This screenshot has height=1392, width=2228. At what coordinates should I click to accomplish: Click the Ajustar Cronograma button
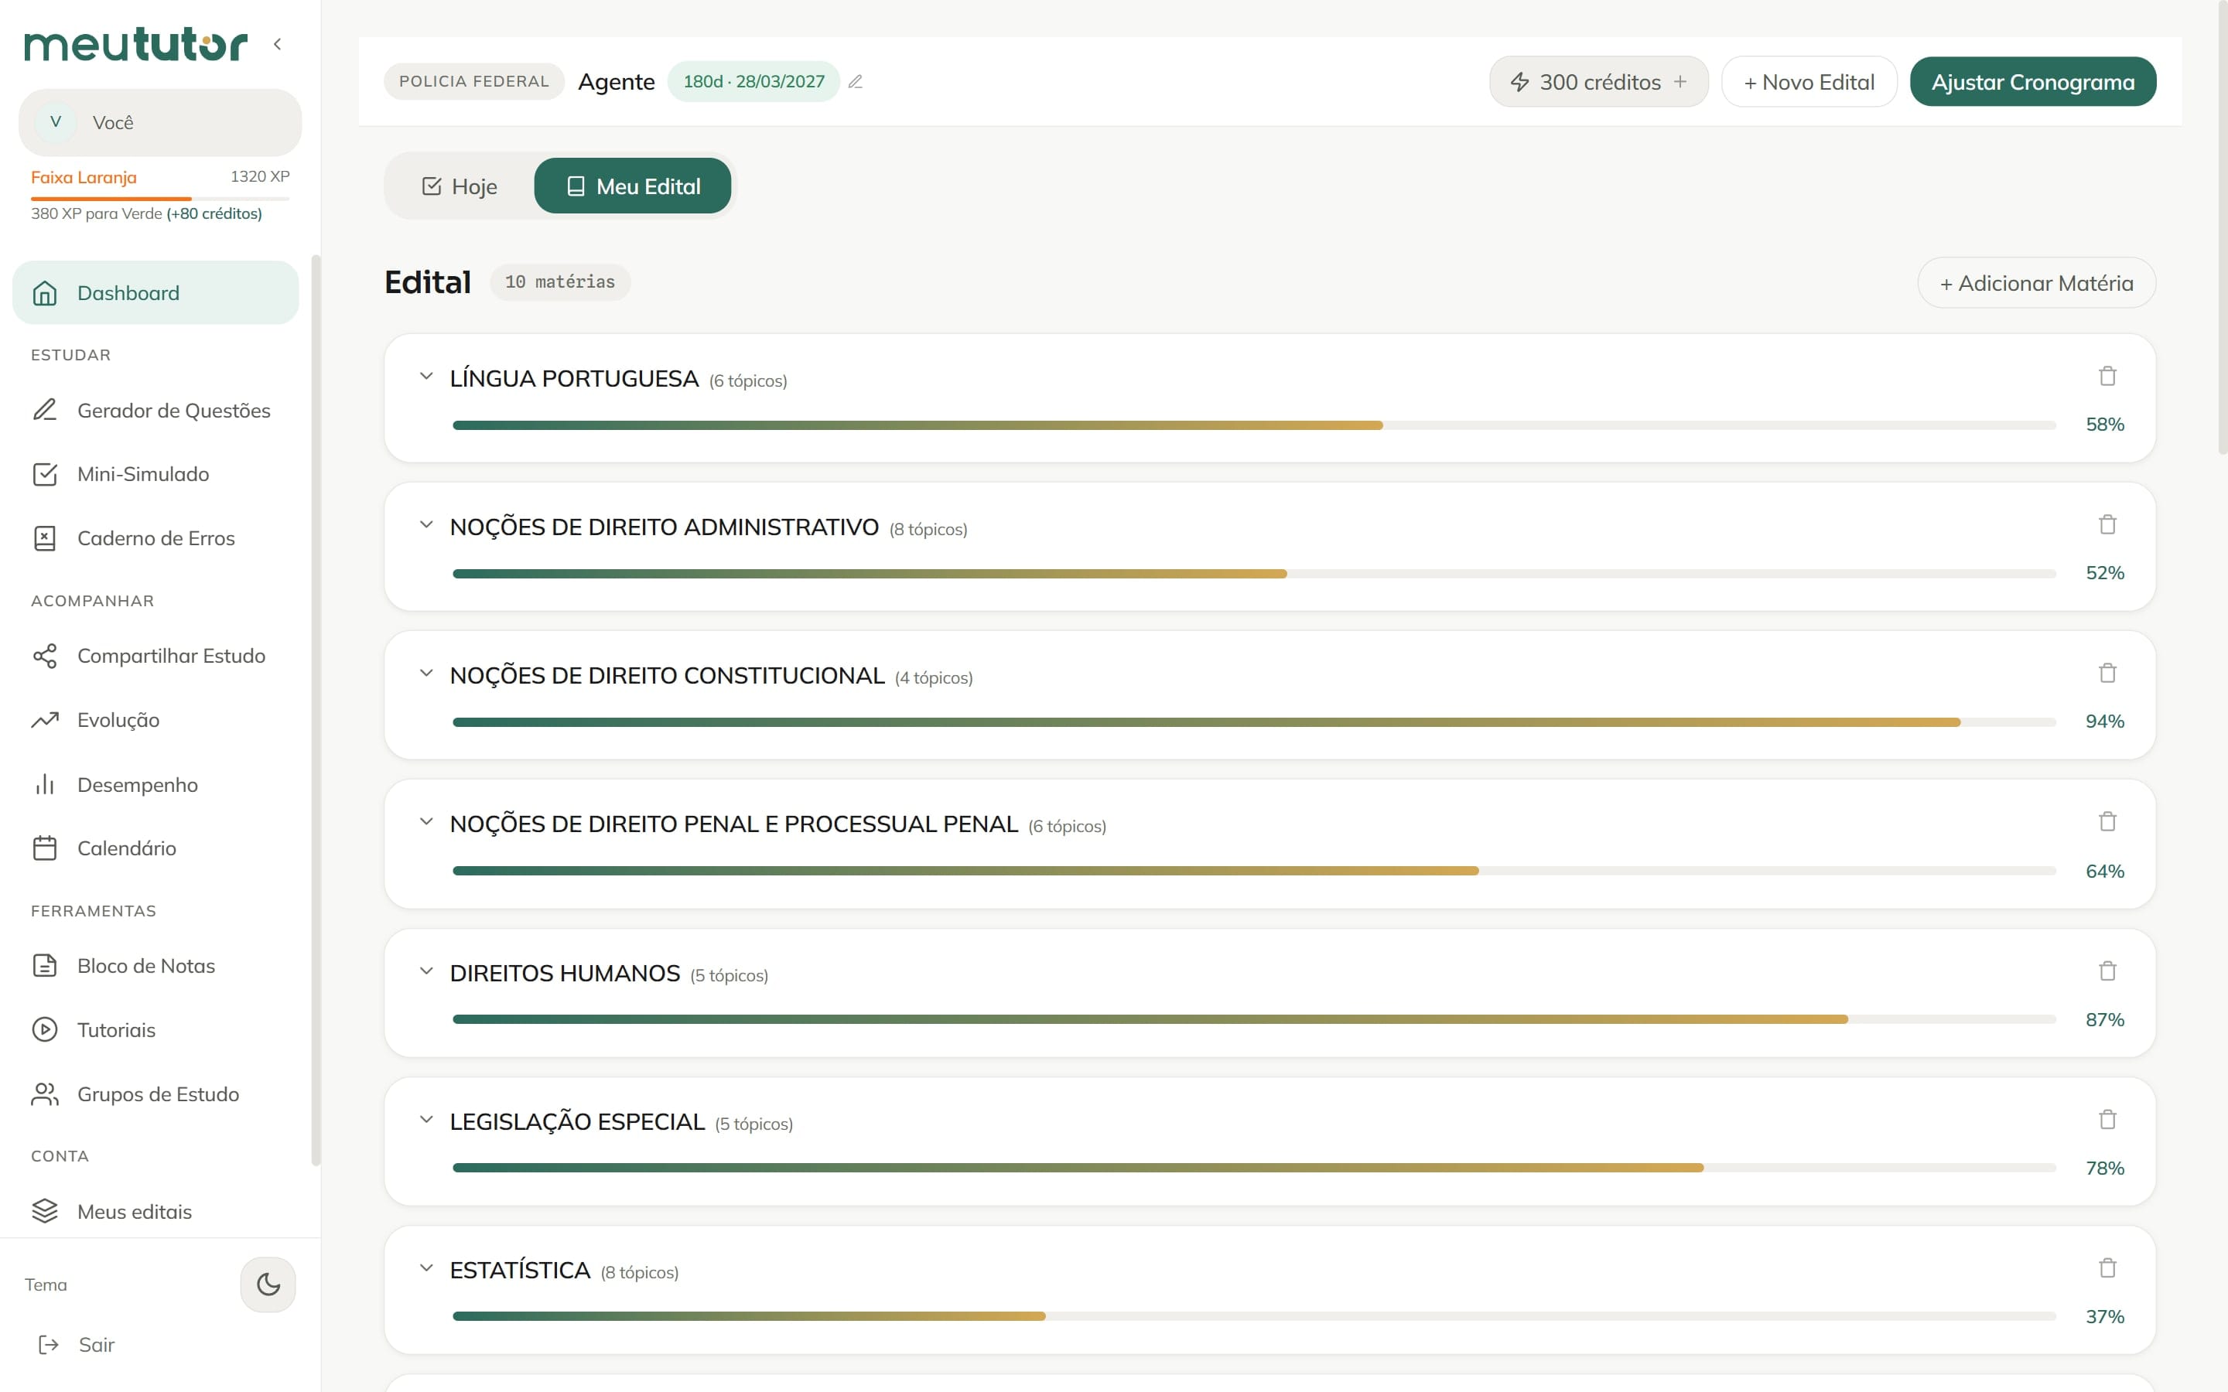coord(2033,82)
